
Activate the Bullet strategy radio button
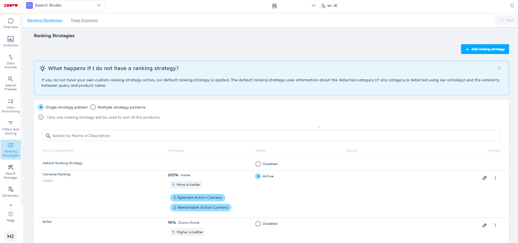click(258, 223)
